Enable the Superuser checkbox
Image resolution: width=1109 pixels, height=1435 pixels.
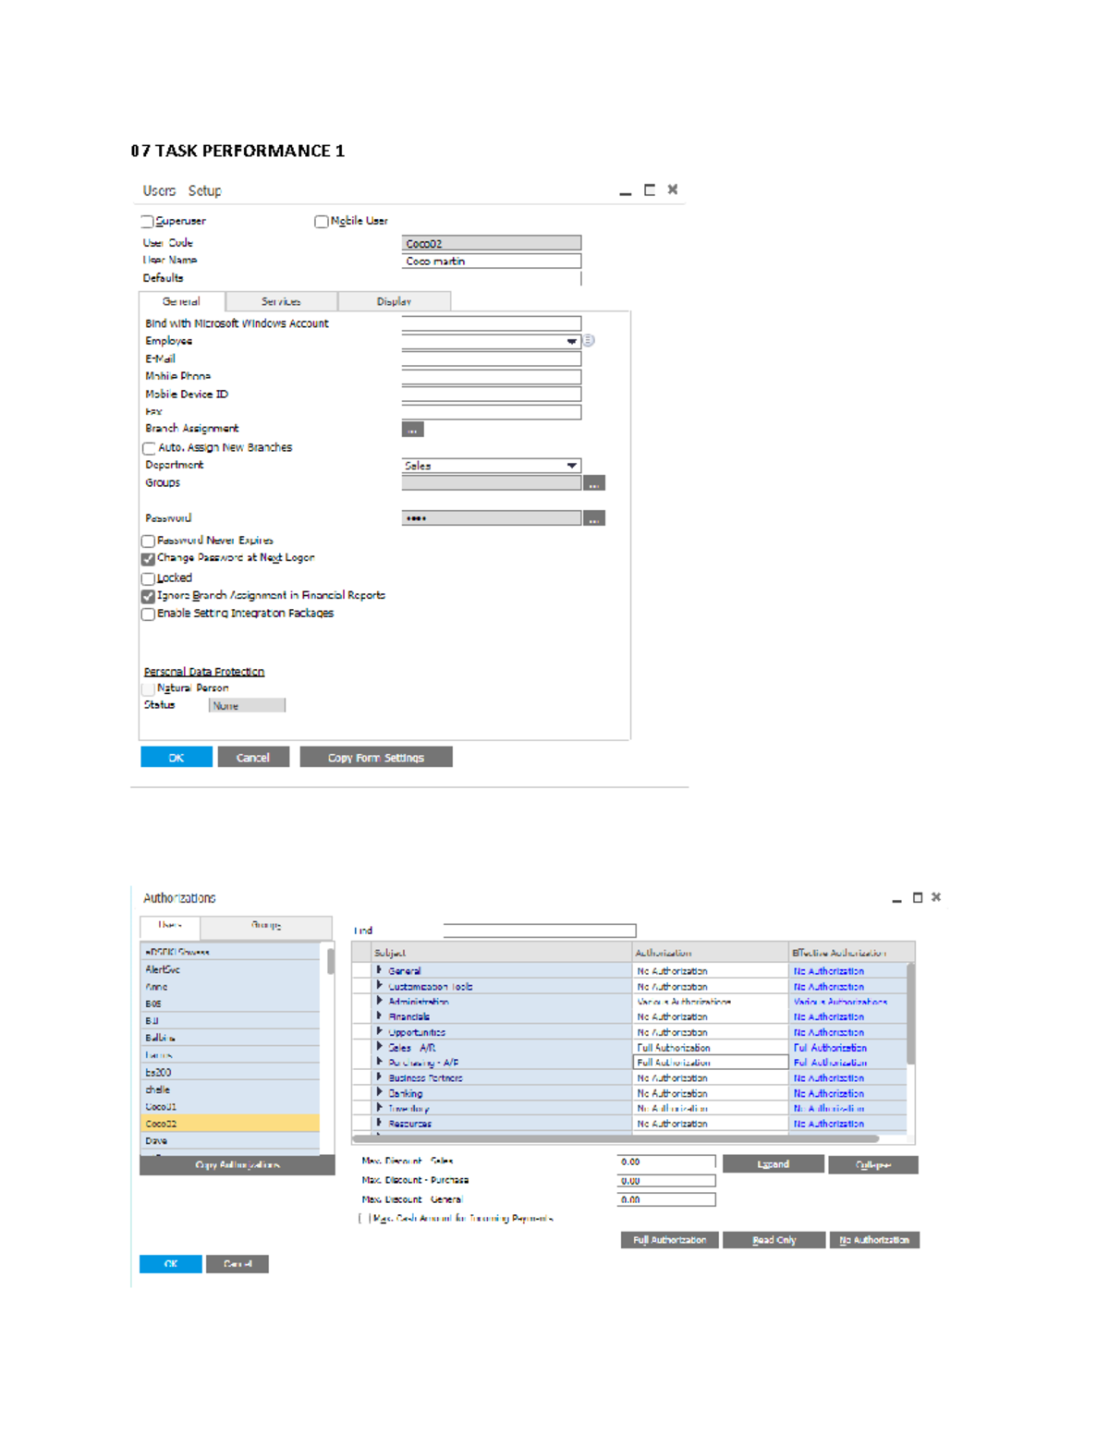tap(147, 220)
